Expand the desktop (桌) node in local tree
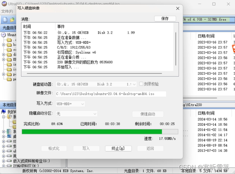The height and width of the screenshot is (174, 235). (3, 136)
